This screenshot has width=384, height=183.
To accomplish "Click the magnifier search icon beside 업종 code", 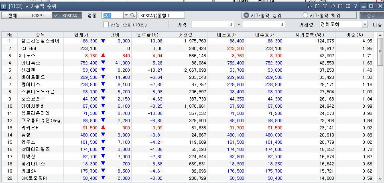I will [133, 15].
